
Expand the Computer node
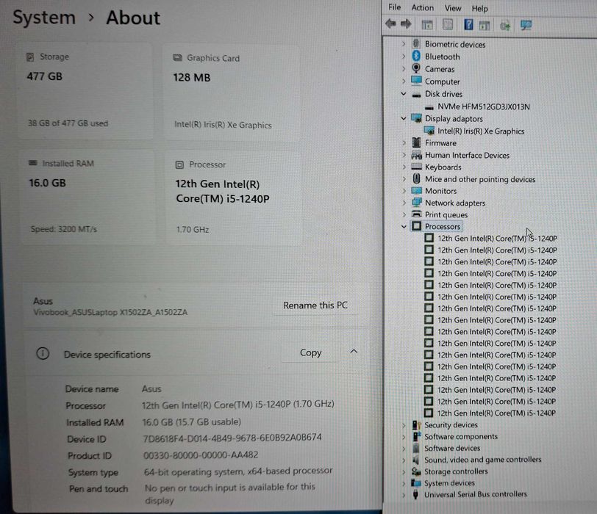[404, 82]
